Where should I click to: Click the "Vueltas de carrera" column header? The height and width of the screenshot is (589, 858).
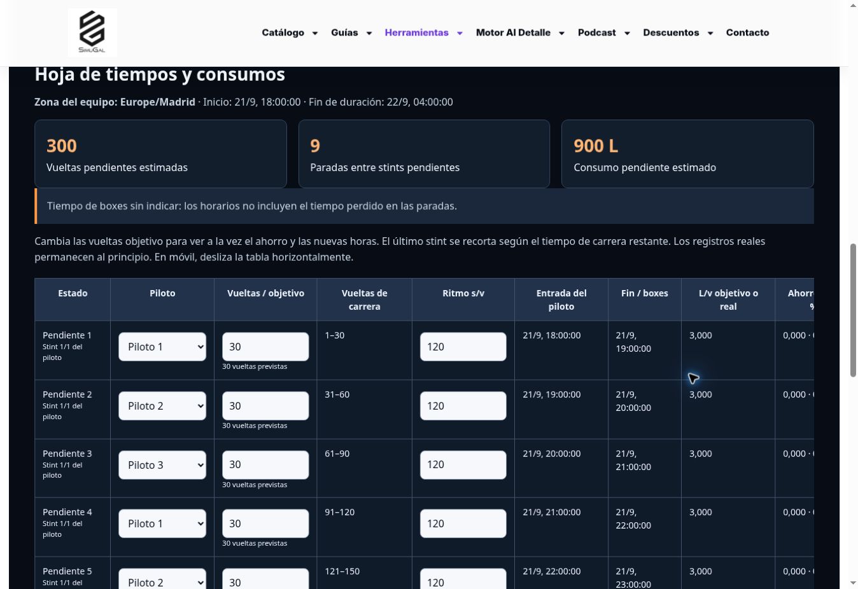(x=365, y=300)
